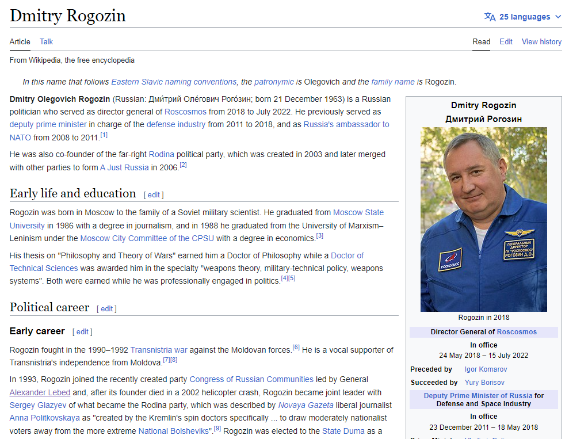Image resolution: width=569 pixels, height=439 pixels.
Task: Open Russia's ambassador to NATO link
Action: point(346,124)
